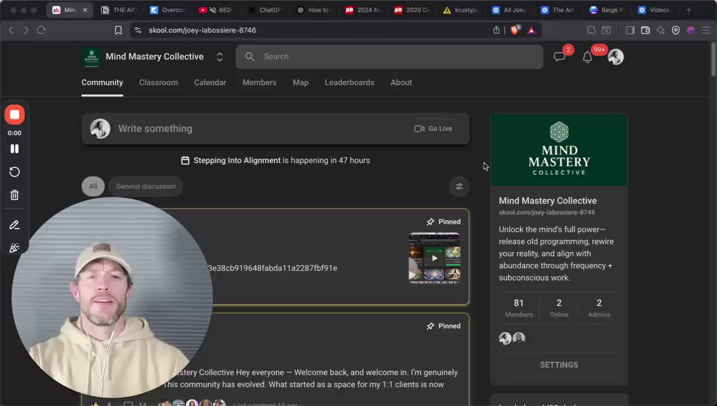Filter by General discussion

(146, 186)
